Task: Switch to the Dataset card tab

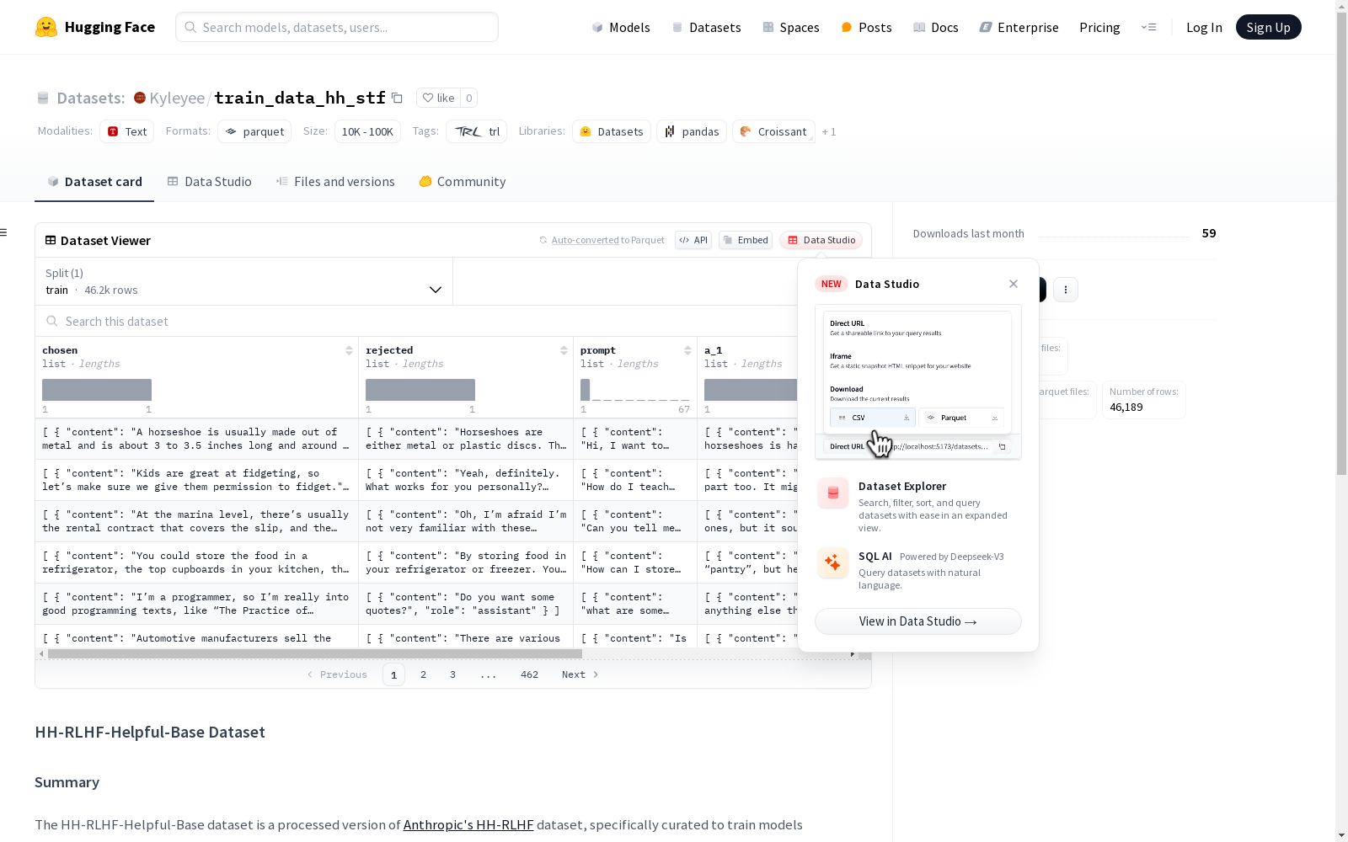Action: [x=94, y=182]
